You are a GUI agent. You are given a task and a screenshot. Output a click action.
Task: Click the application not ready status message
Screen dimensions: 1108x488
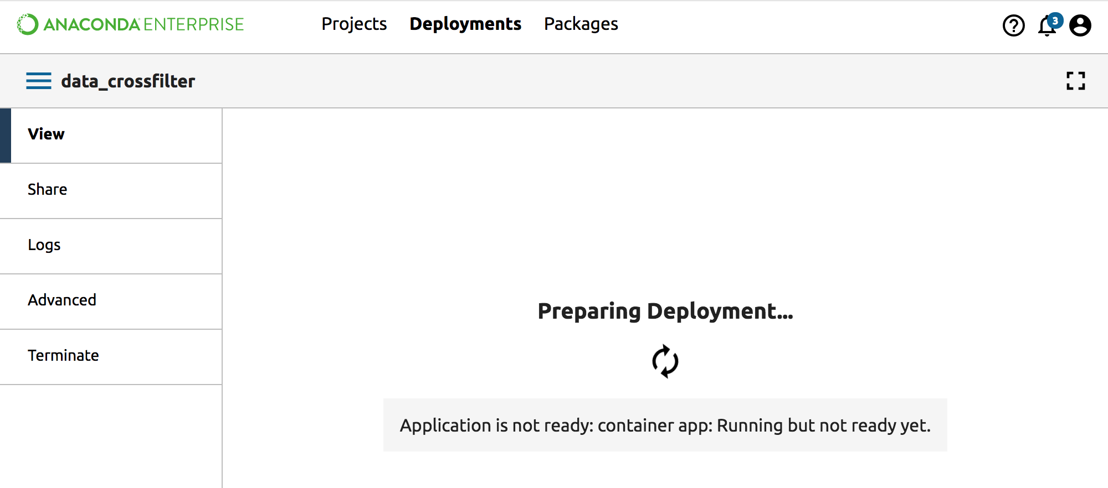click(665, 425)
